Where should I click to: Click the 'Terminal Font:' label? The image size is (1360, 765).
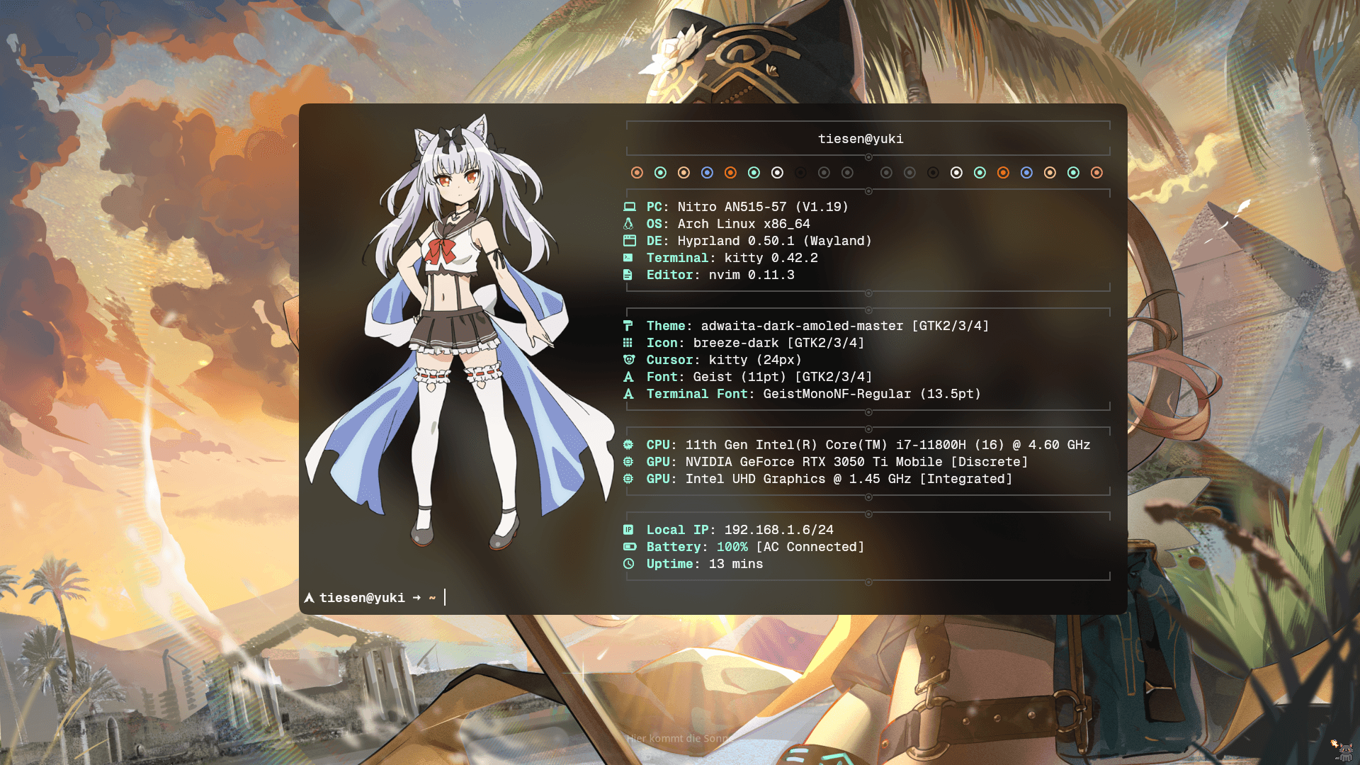pyautogui.click(x=701, y=394)
